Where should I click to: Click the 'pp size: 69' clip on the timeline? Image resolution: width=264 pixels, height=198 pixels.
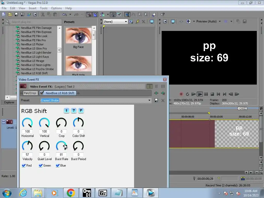point(237,134)
